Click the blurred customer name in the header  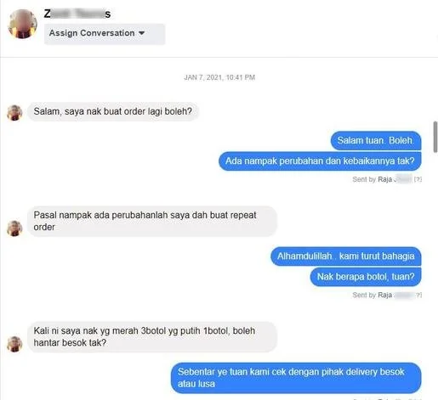77,14
